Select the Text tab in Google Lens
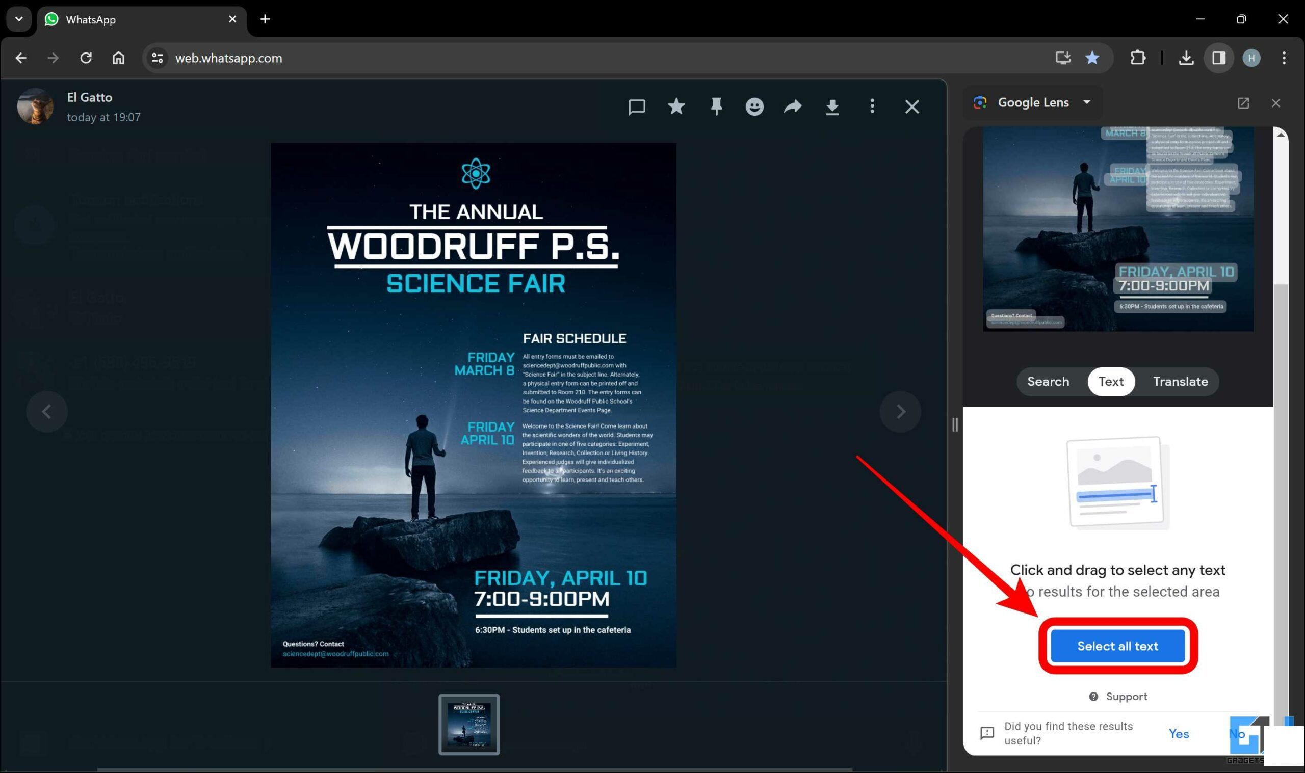The width and height of the screenshot is (1305, 773). click(x=1111, y=381)
